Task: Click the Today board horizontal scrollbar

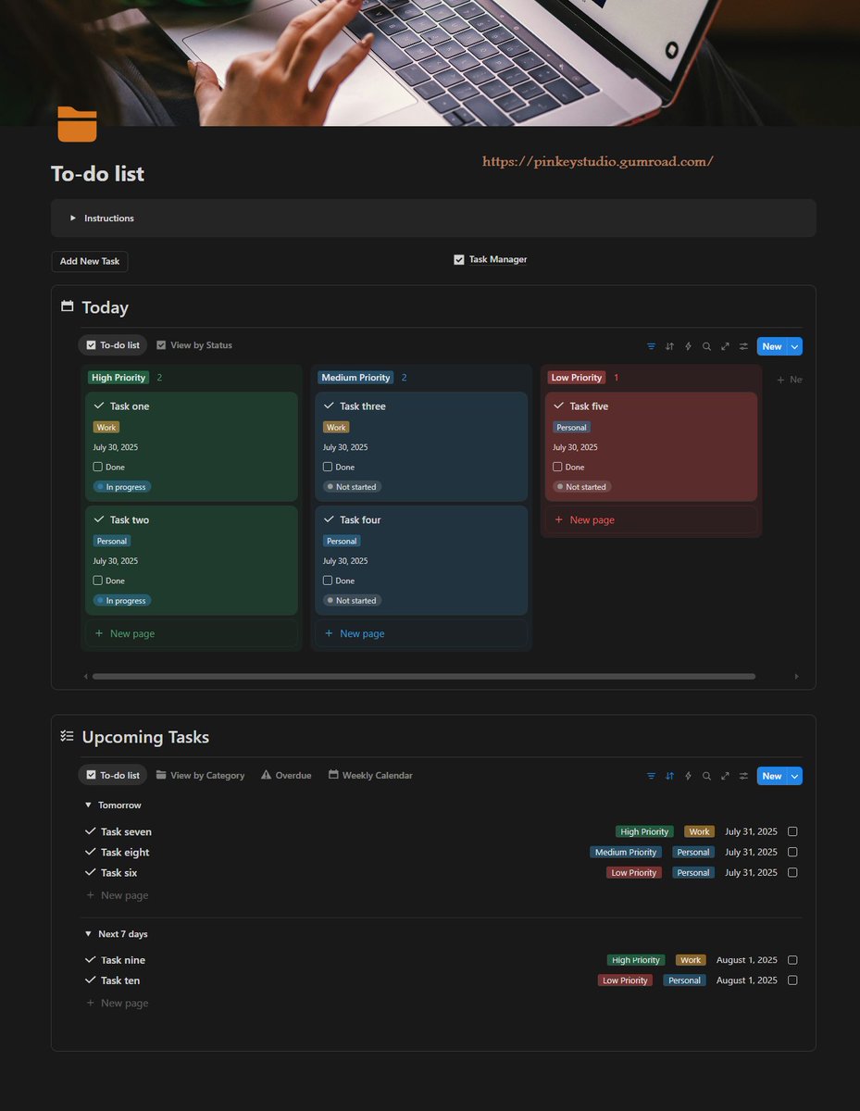Action: 423,677
